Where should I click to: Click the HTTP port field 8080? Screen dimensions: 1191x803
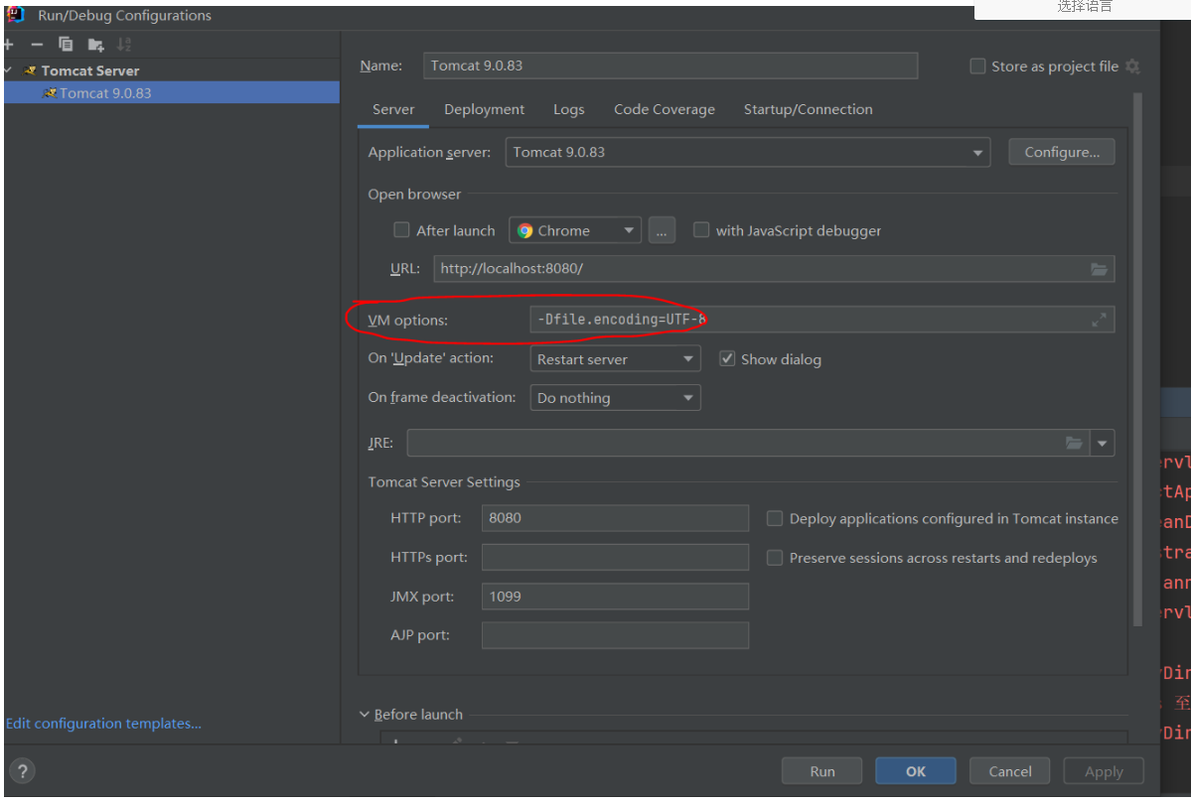615,518
